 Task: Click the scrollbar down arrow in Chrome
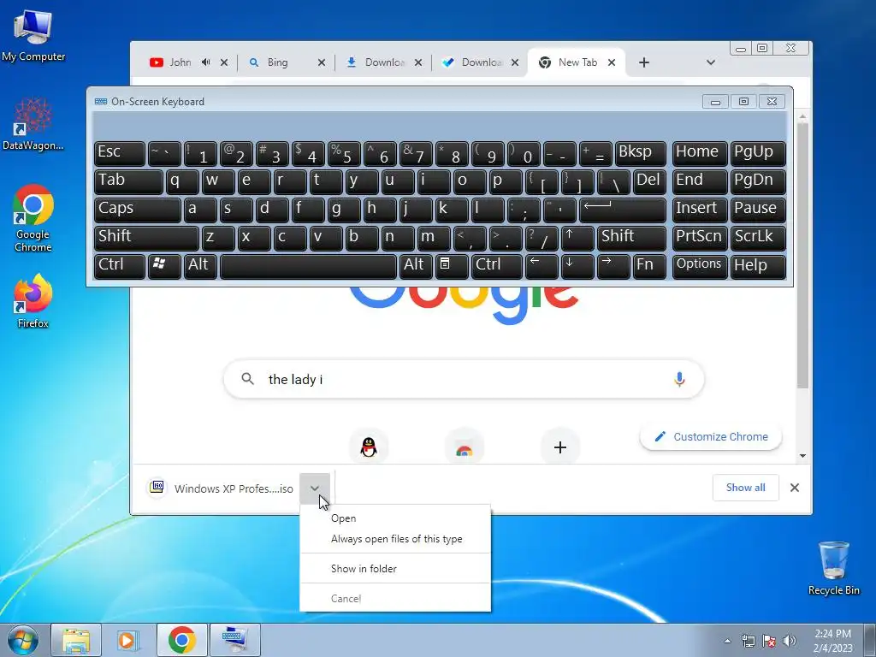(802, 456)
